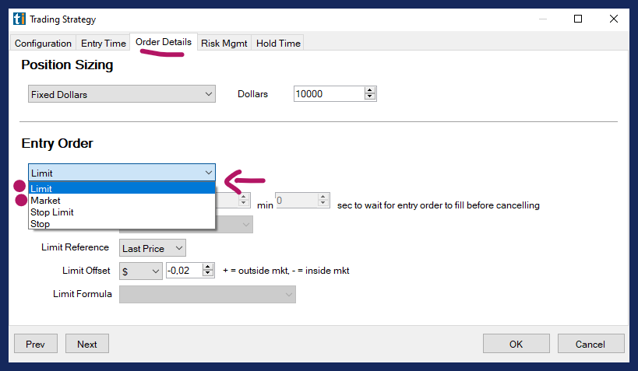
Task: Open the Limit Offset $ unit dropdown
Action: click(x=140, y=271)
